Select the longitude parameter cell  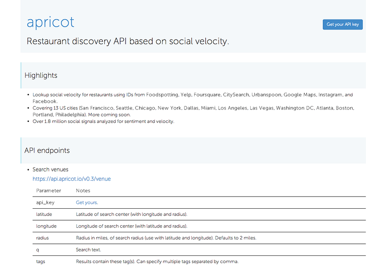(x=46, y=226)
